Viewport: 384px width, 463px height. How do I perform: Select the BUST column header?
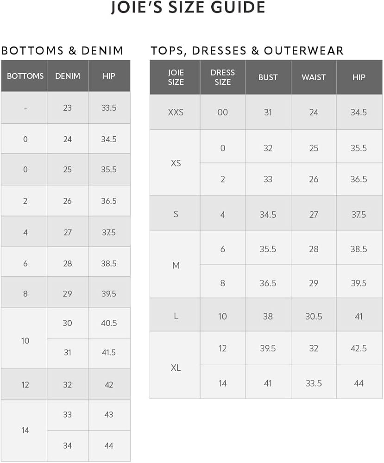(268, 77)
